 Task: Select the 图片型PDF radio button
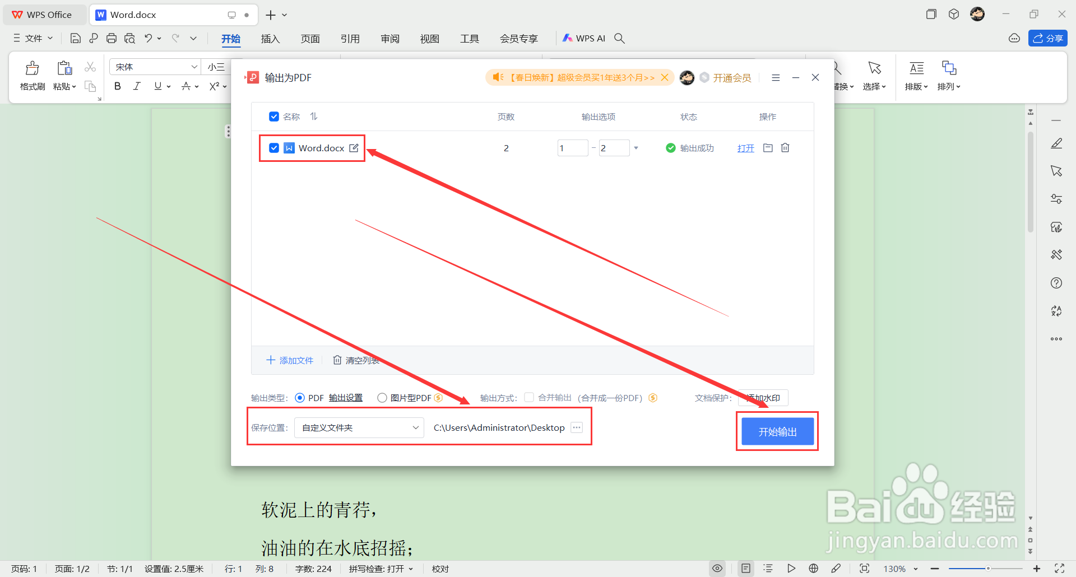382,397
